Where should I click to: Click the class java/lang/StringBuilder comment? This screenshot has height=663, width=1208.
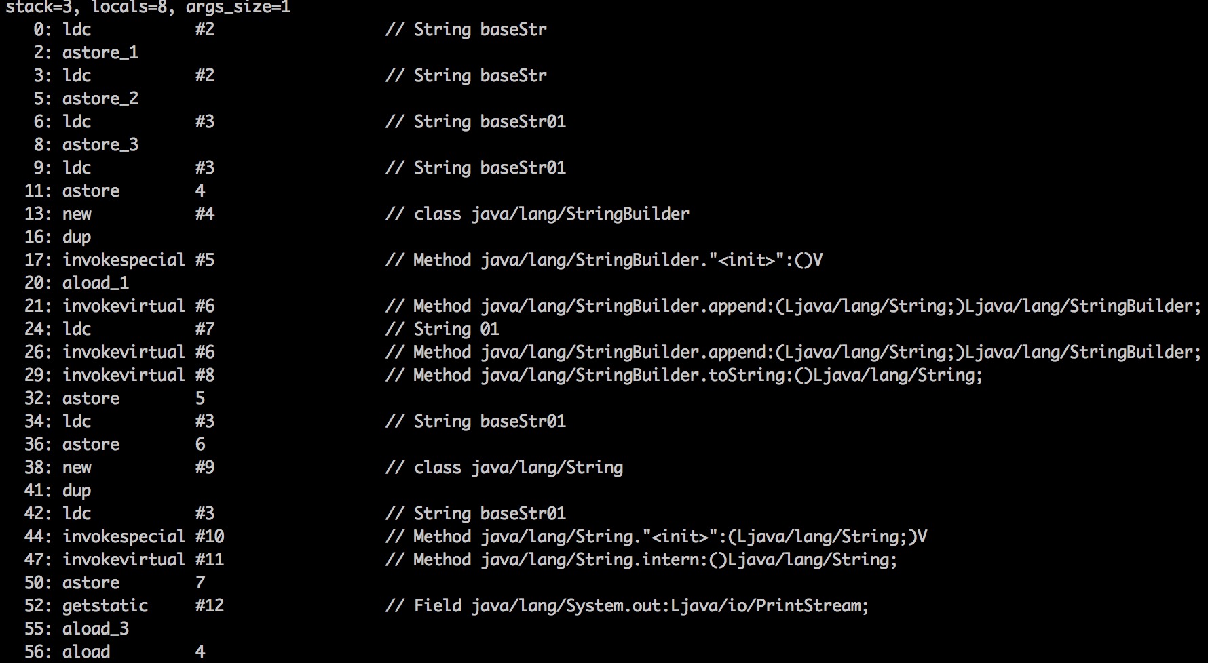537,214
